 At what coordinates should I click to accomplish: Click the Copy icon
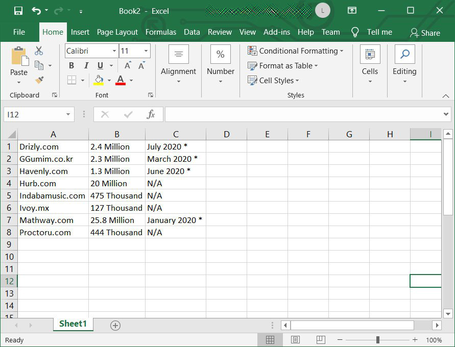pos(39,65)
